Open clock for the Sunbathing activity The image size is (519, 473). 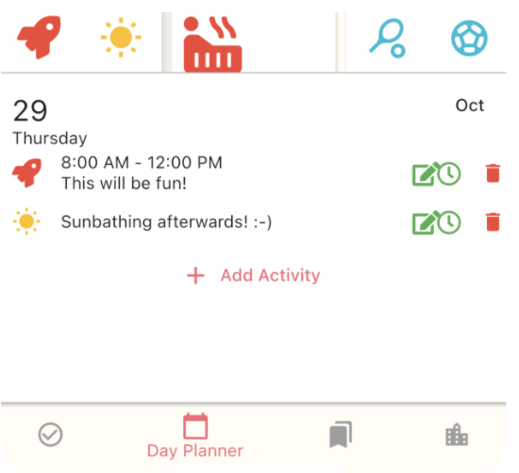point(449,222)
